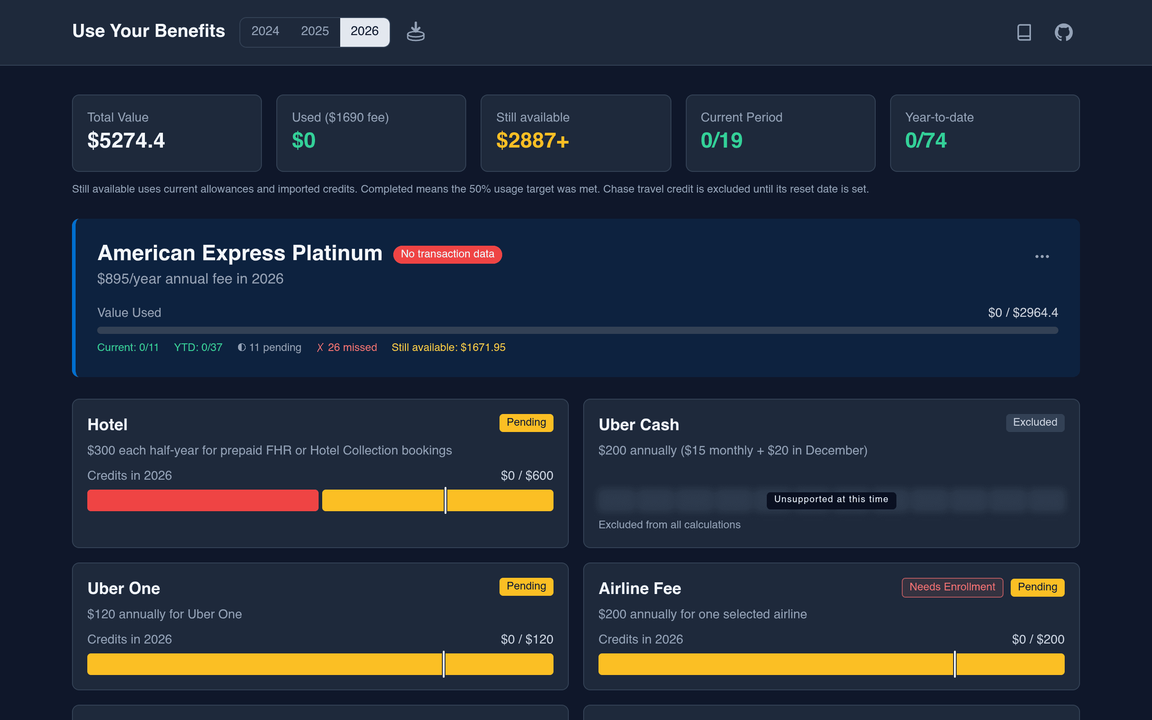Screen dimensions: 1152x720
Task: Open the GitHub repository icon
Action: [1063, 32]
